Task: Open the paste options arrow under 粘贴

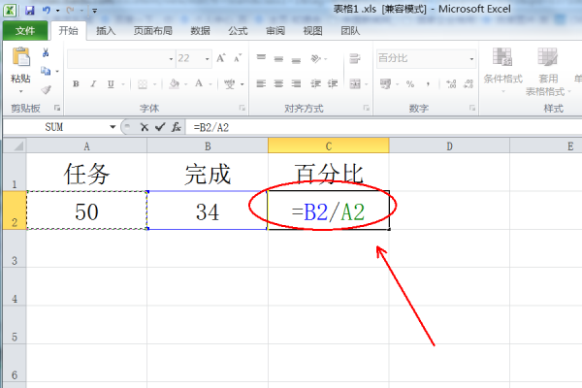Action: click(20, 91)
